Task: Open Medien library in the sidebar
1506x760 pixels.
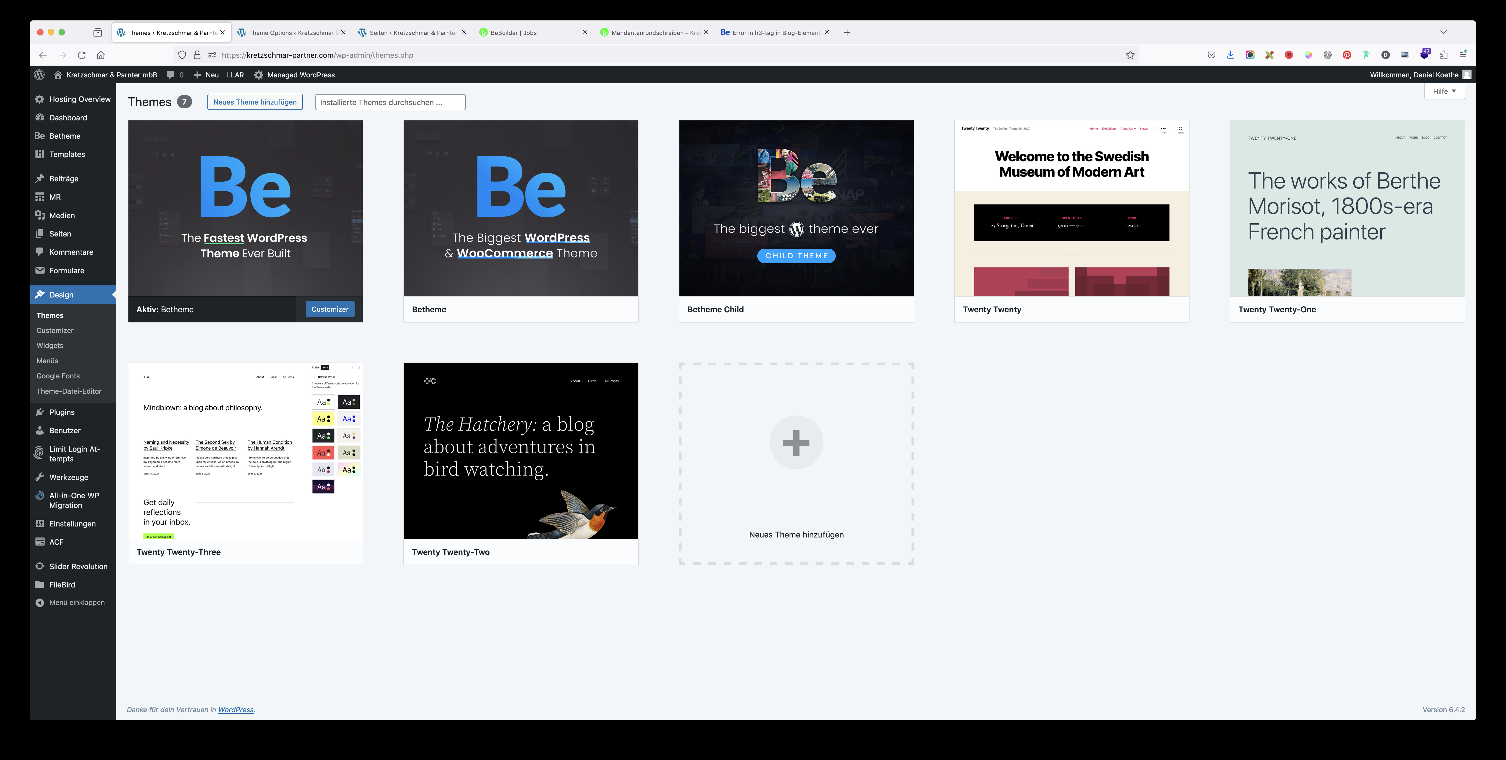Action: click(73, 215)
